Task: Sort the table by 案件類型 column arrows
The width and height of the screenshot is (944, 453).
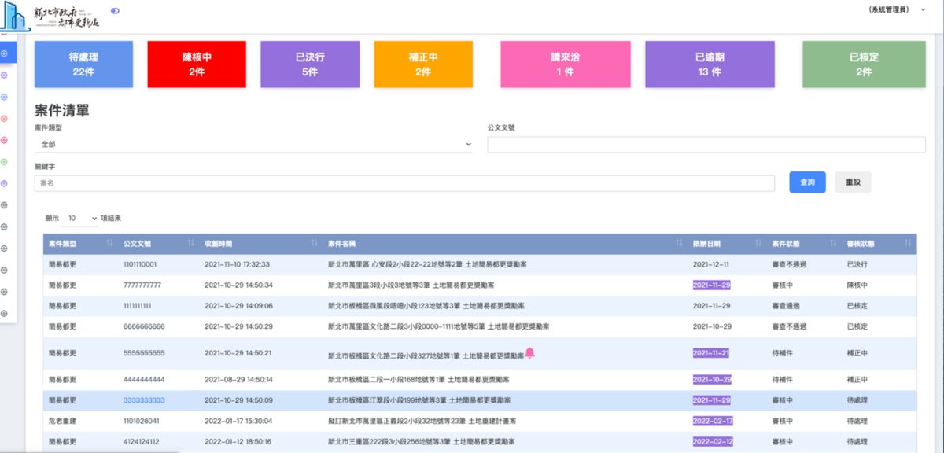Action: [109, 244]
